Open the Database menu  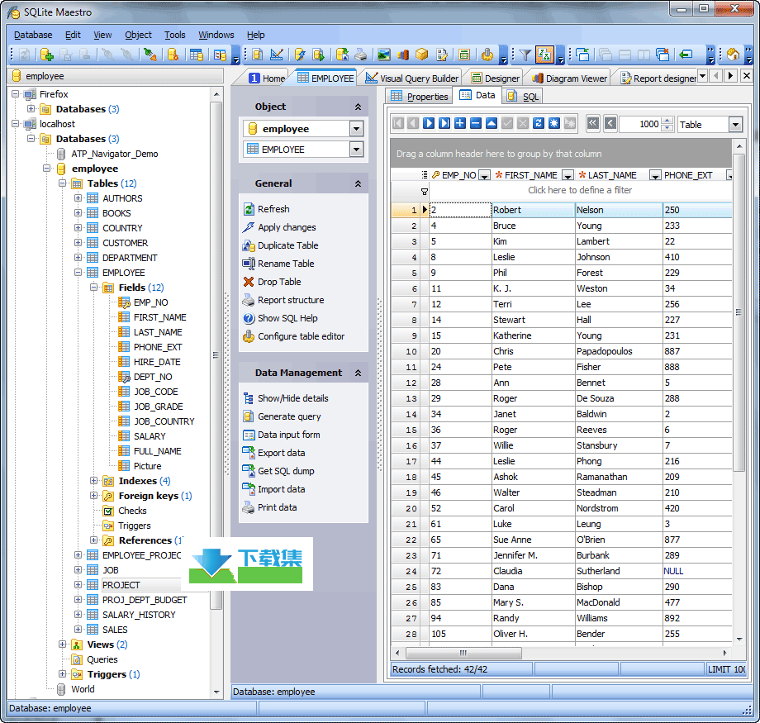(x=33, y=35)
